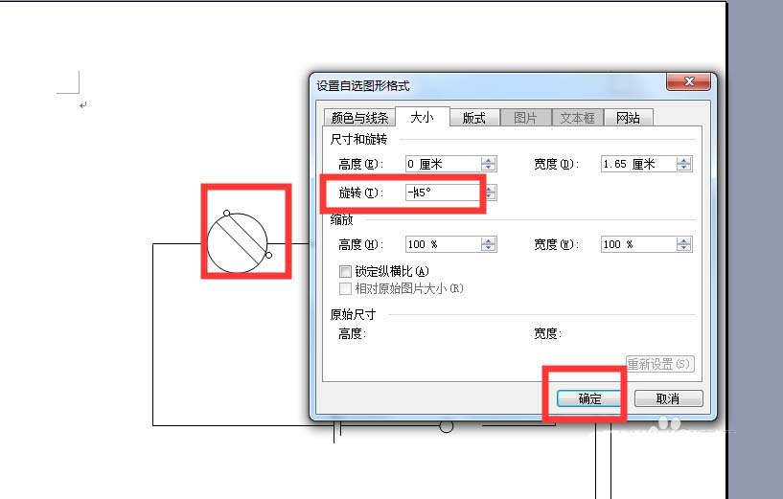
Task: Enable 锁定纵横比 lock aspect ratio checkbox
Action: click(345, 271)
